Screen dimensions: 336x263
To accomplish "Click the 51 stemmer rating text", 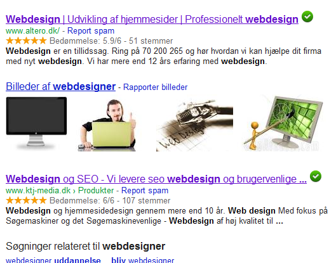I will tap(151, 41).
